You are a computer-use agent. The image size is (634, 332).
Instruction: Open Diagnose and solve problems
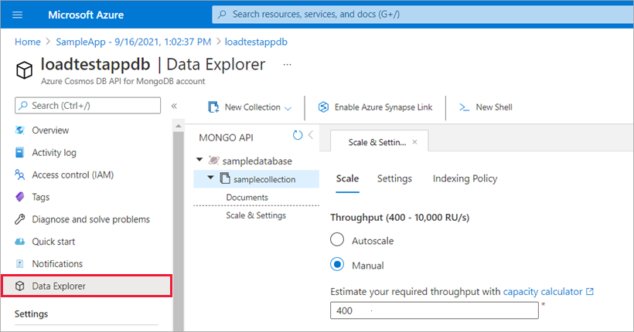pyautogui.click(x=90, y=219)
